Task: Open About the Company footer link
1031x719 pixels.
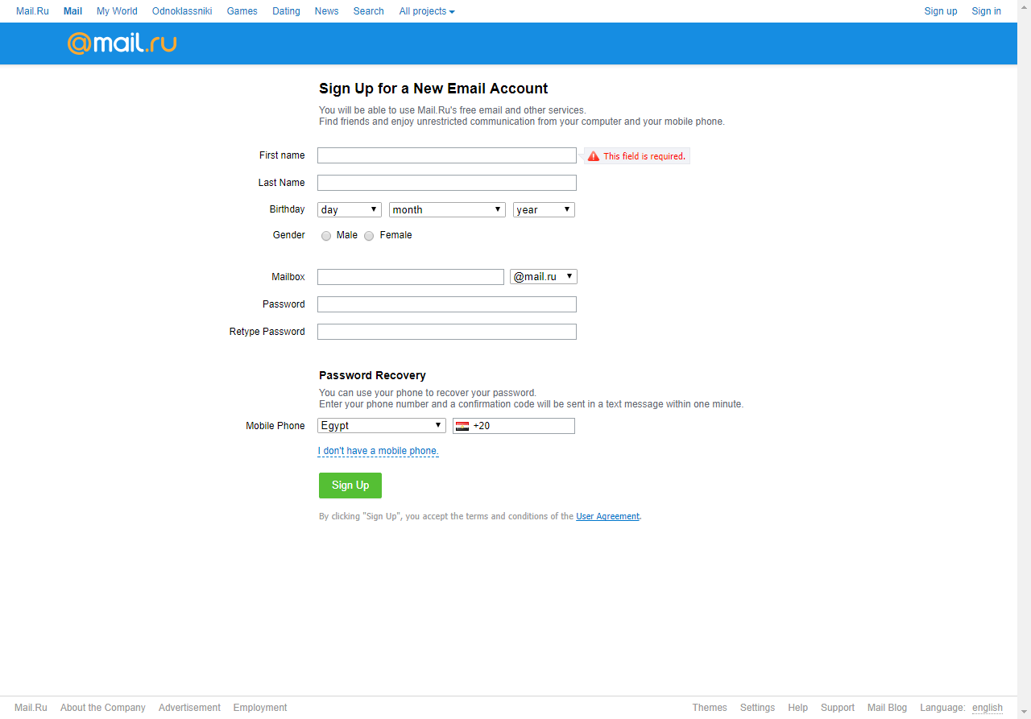Action: tap(103, 708)
